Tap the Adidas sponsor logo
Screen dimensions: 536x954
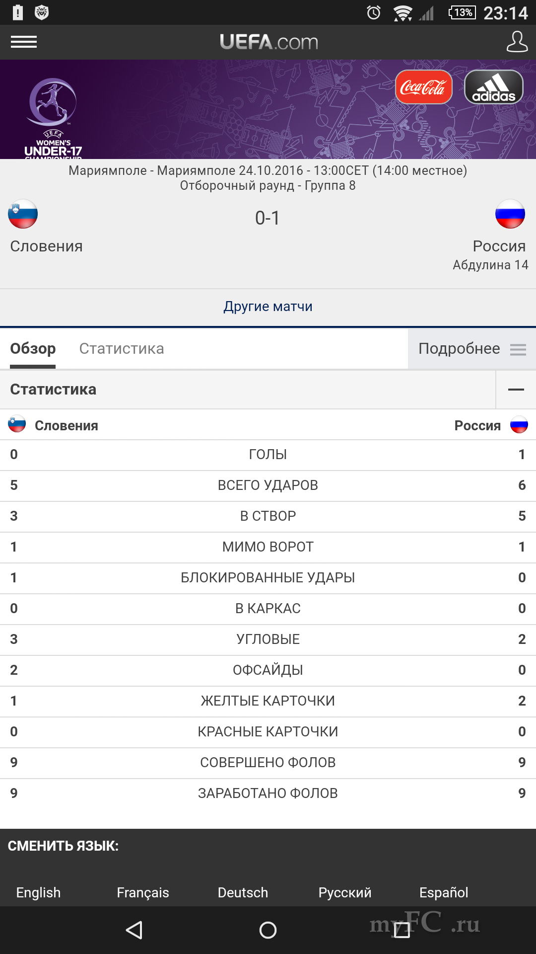pyautogui.click(x=493, y=87)
